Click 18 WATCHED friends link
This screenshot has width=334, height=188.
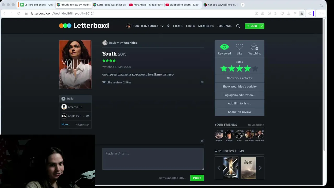[256, 125]
